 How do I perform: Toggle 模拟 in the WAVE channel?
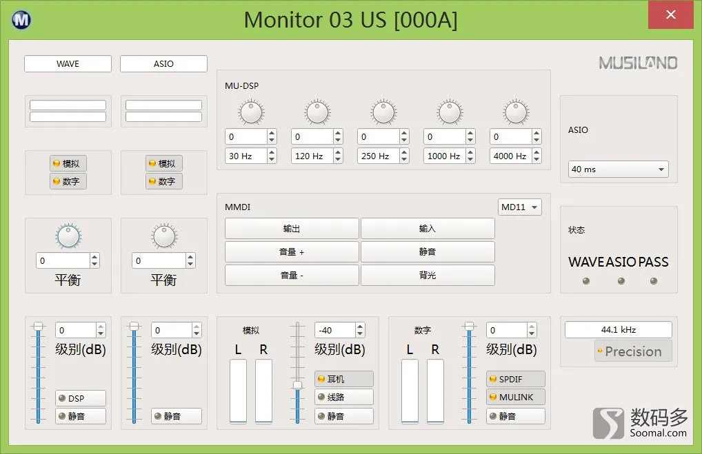[x=68, y=163]
